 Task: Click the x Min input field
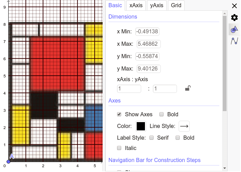pyautogui.click(x=147, y=32)
